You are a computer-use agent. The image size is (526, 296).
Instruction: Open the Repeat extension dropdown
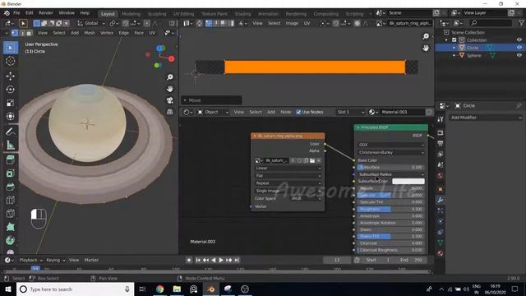[x=288, y=183]
